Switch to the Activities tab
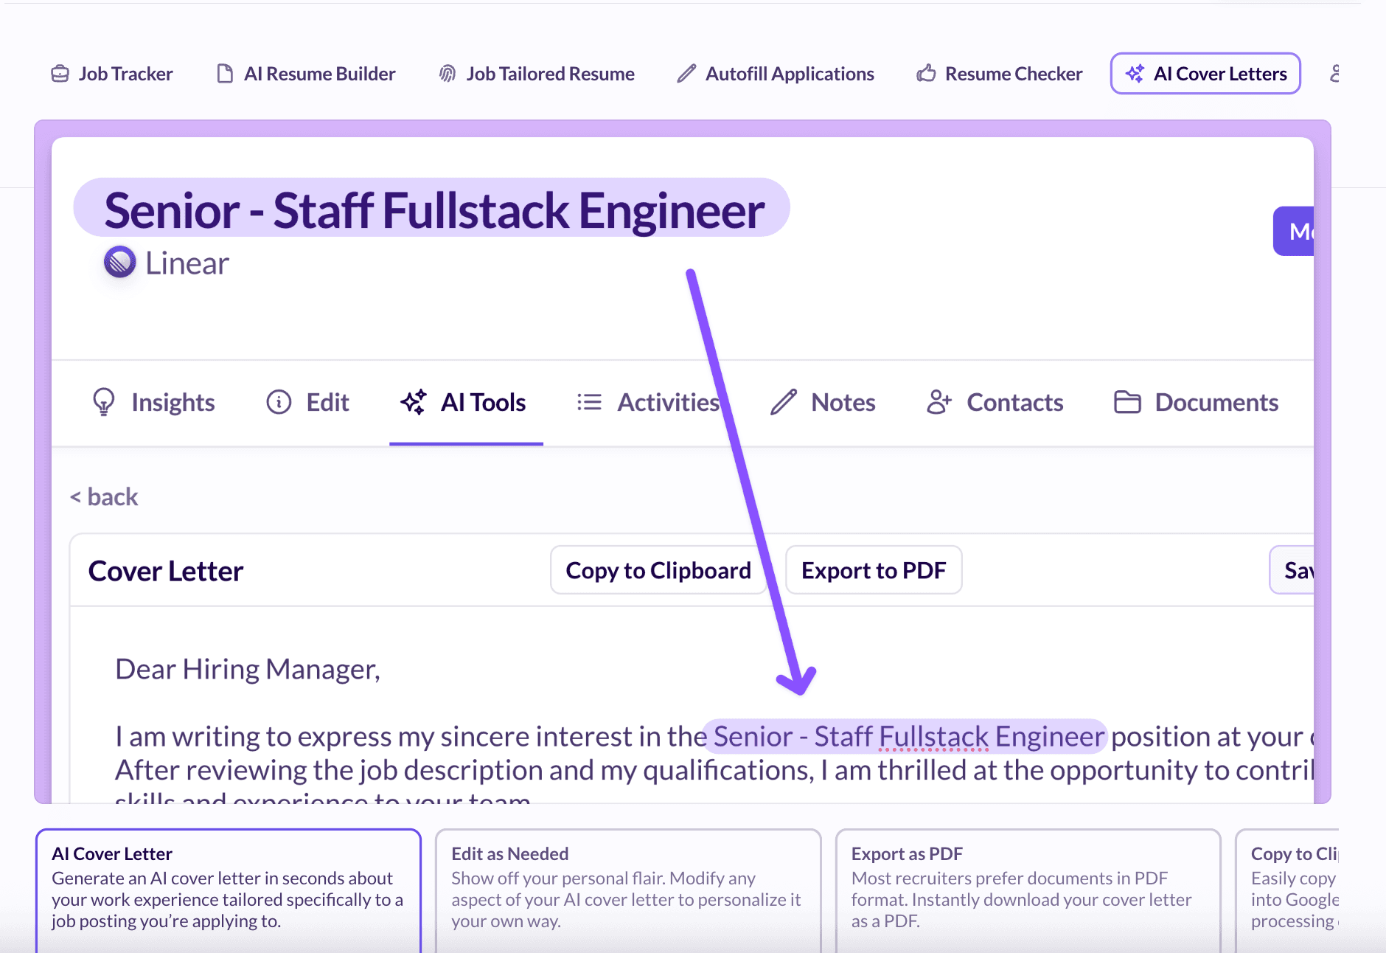Viewport: 1386px width, 953px height. 649,402
